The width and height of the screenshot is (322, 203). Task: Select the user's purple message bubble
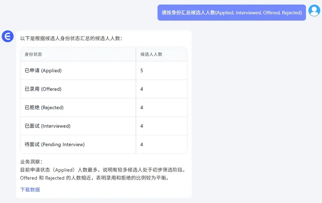click(x=231, y=12)
